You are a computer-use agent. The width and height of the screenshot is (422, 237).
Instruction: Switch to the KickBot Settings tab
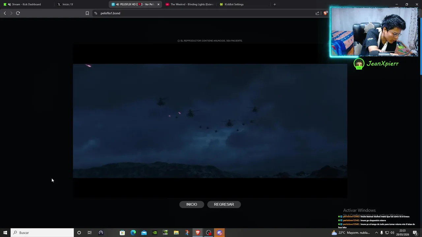click(x=244, y=4)
